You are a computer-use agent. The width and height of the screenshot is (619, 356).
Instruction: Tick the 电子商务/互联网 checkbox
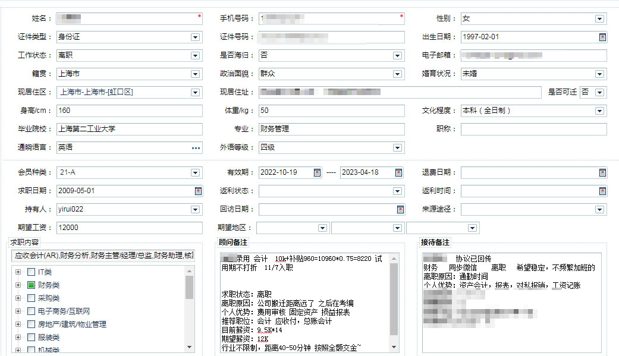(x=31, y=311)
